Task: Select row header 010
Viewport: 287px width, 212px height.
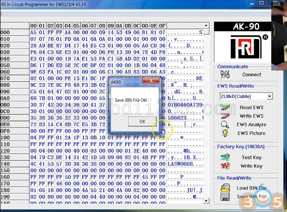Action: tap(15, 39)
